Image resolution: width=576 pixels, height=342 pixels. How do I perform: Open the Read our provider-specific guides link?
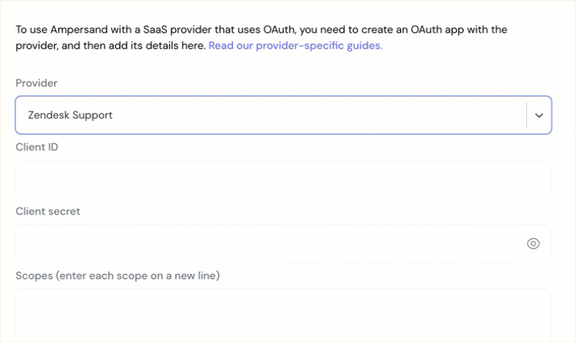point(295,45)
